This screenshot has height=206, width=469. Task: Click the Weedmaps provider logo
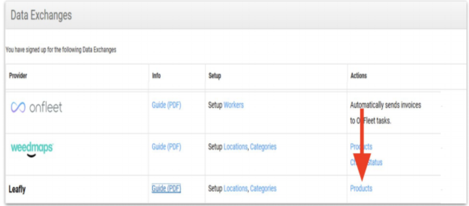pyautogui.click(x=32, y=149)
